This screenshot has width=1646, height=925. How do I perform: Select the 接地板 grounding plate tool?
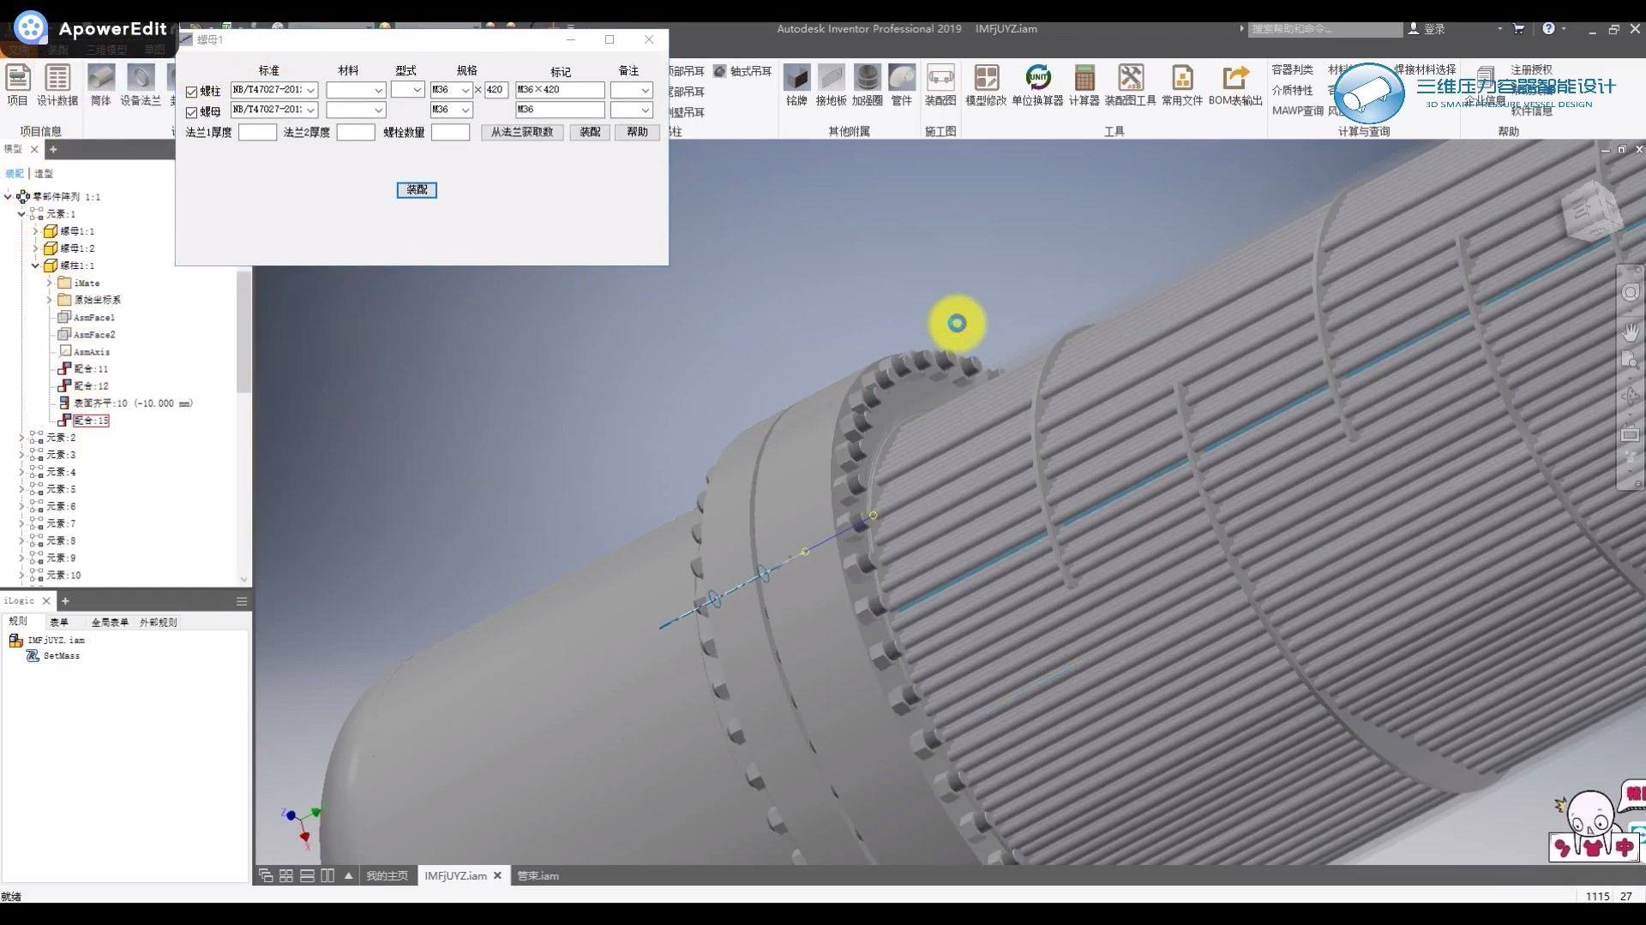831,86
